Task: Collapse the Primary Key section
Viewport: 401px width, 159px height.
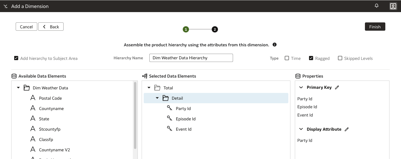Action: [301, 87]
